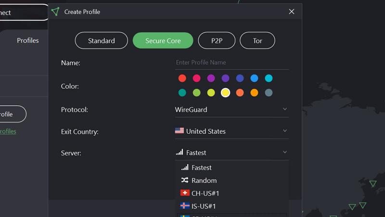385x217 pixels.
Task: Click the partially visible Profile button in sidebar
Action: tap(13, 114)
